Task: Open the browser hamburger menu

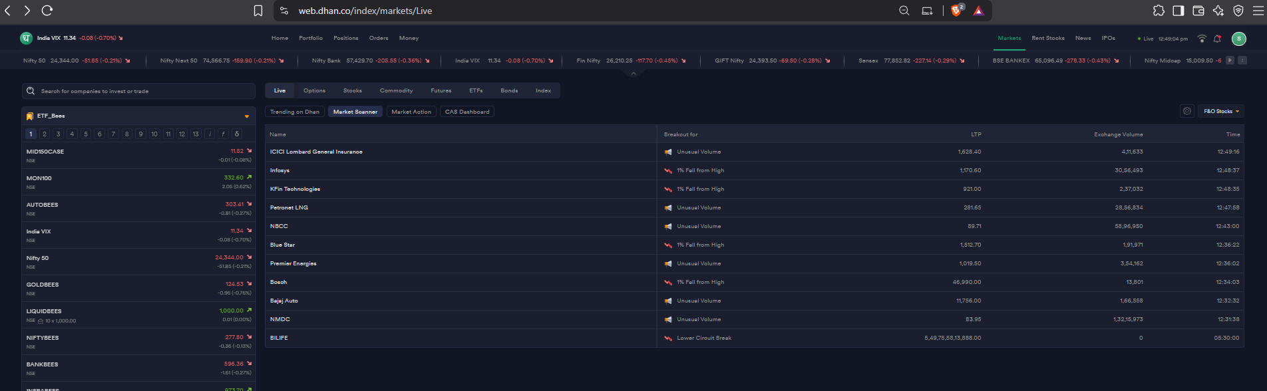Action: [x=1258, y=11]
